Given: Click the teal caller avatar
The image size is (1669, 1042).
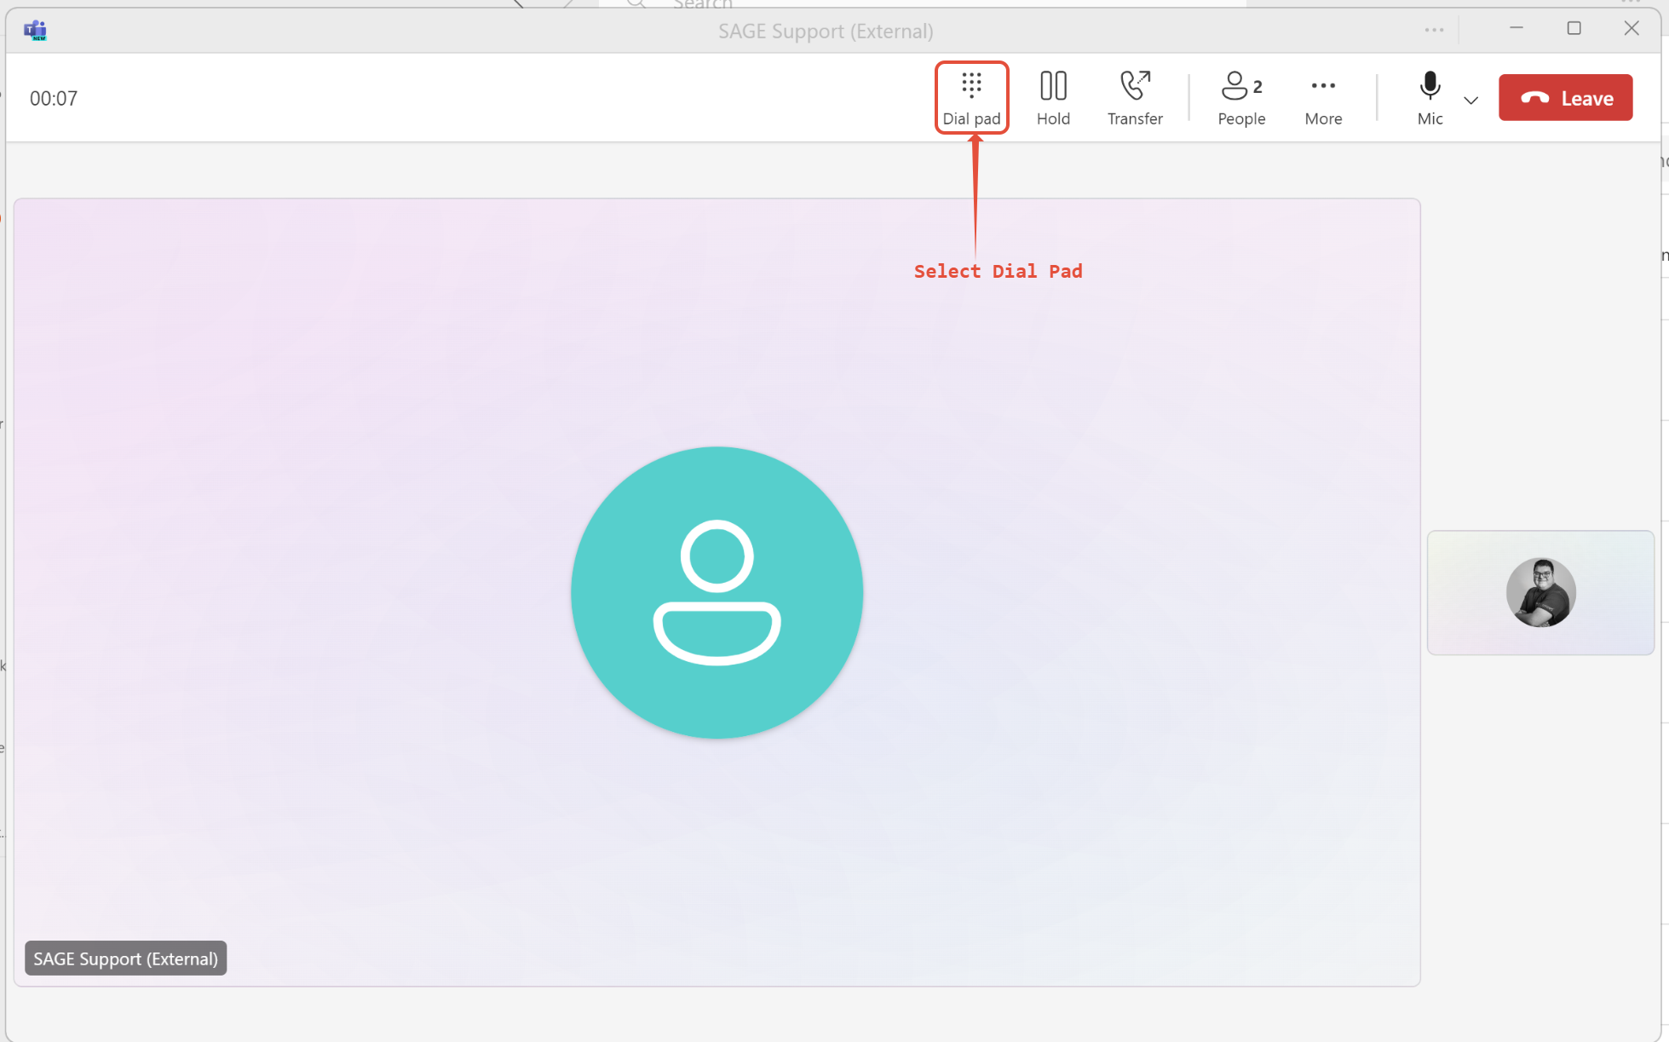Looking at the screenshot, I should coord(717,592).
